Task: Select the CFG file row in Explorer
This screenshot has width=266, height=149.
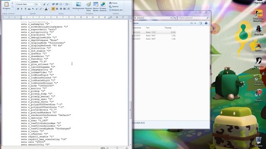Action: point(155,32)
